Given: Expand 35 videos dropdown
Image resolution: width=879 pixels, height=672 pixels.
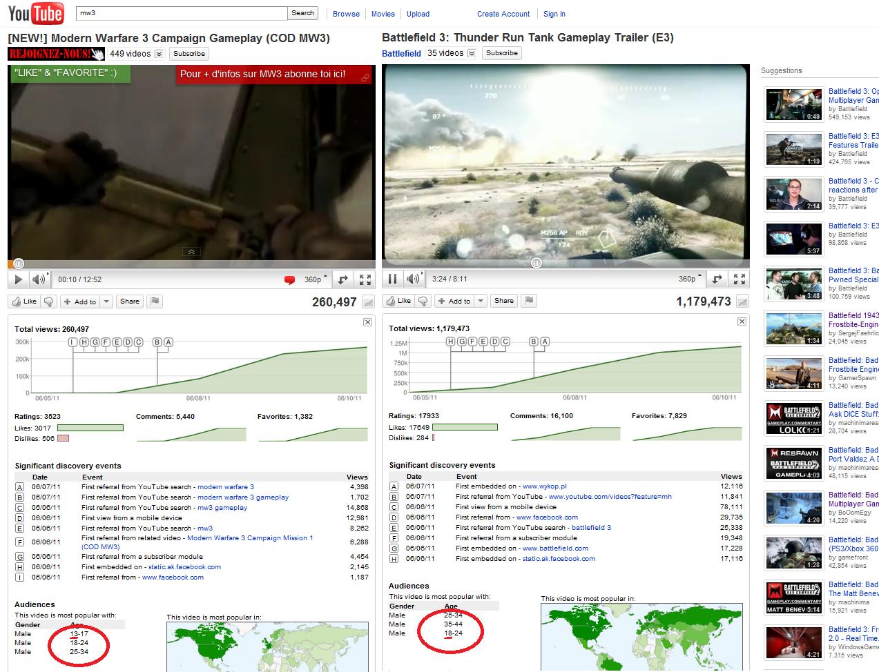Looking at the screenshot, I should (x=472, y=53).
